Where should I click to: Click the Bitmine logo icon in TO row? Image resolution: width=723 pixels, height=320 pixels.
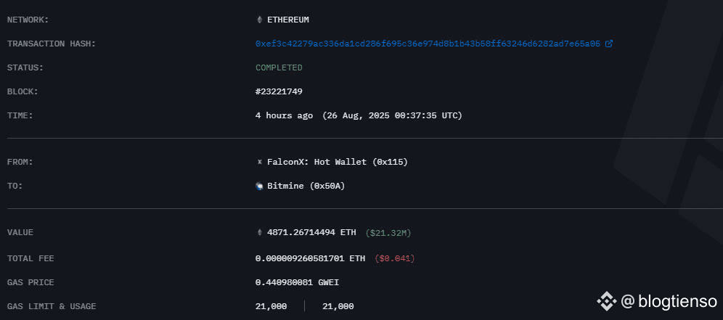[x=259, y=186]
